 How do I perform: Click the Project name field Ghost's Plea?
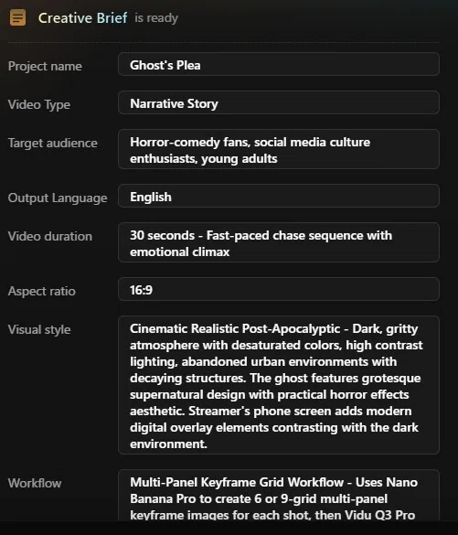pyautogui.click(x=279, y=64)
